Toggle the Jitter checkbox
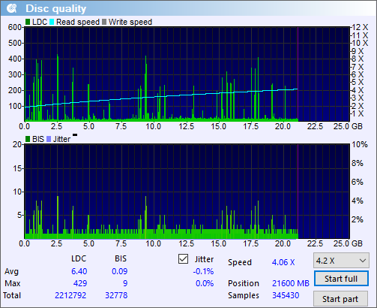This screenshot has width=377, height=308. (x=183, y=259)
